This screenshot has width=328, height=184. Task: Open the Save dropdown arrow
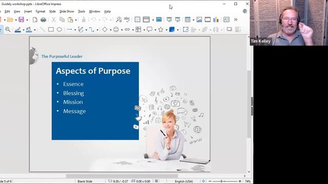tap(27, 20)
